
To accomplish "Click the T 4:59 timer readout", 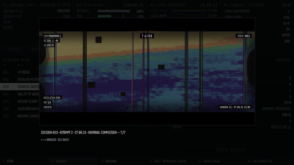I will pyautogui.click(x=147, y=36).
